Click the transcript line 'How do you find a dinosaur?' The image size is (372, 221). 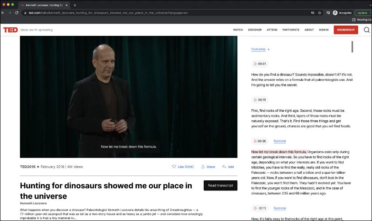point(273,75)
